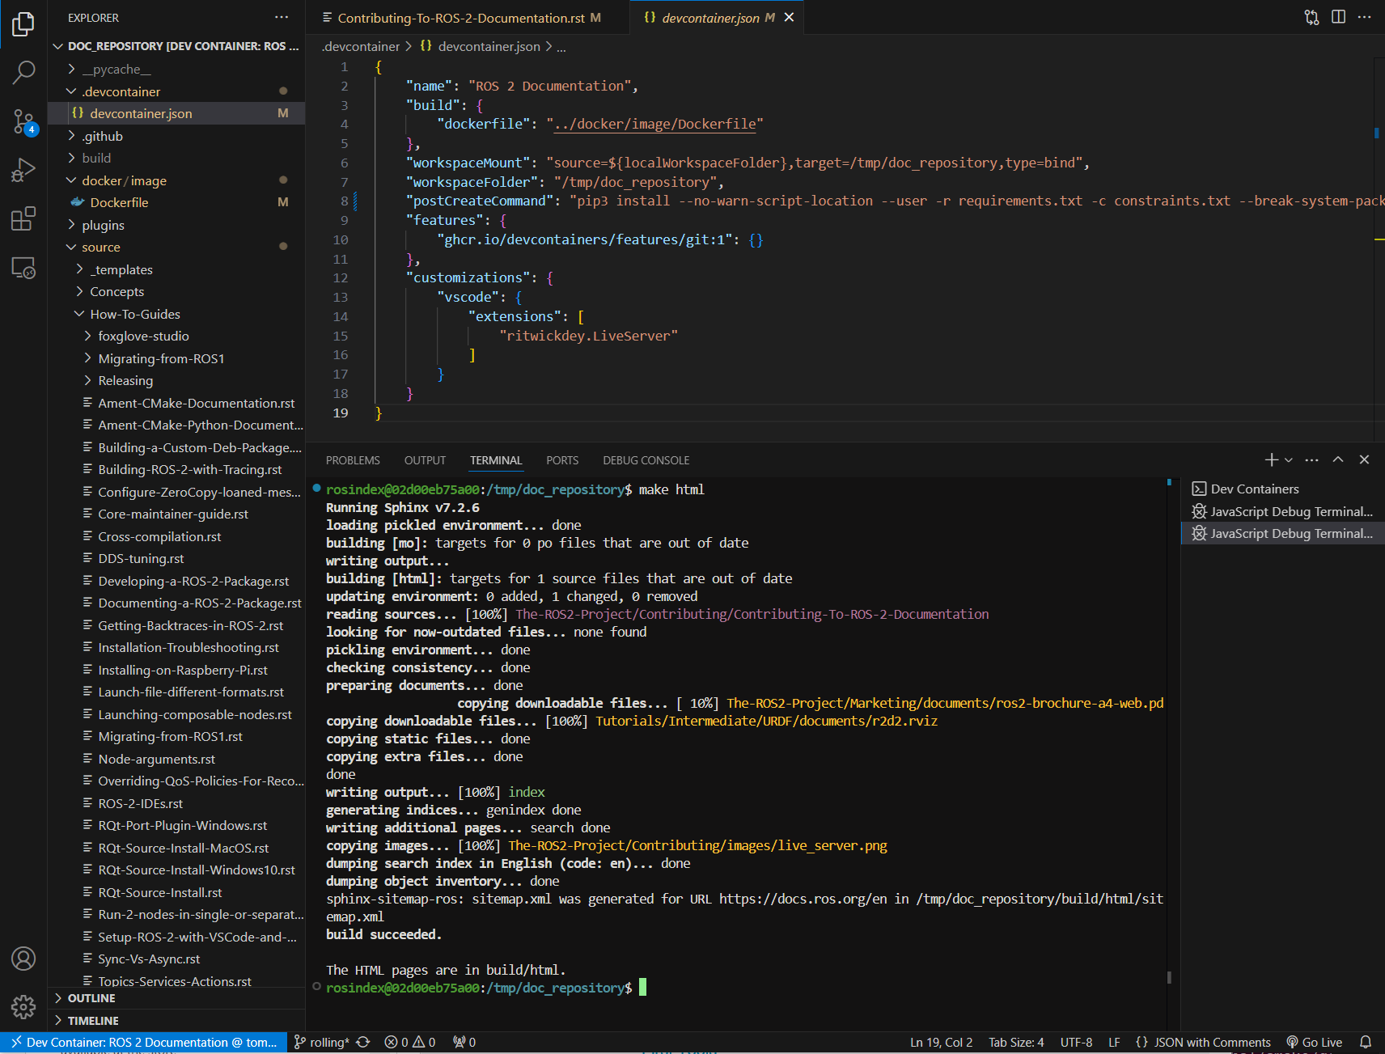
Task: Click the Accounts icon
Action: pyautogui.click(x=23, y=959)
